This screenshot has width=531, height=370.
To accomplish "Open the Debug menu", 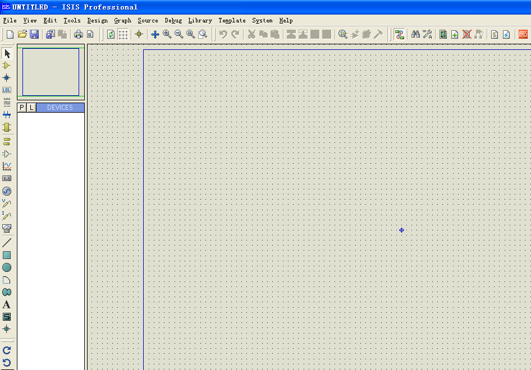I will [x=173, y=20].
